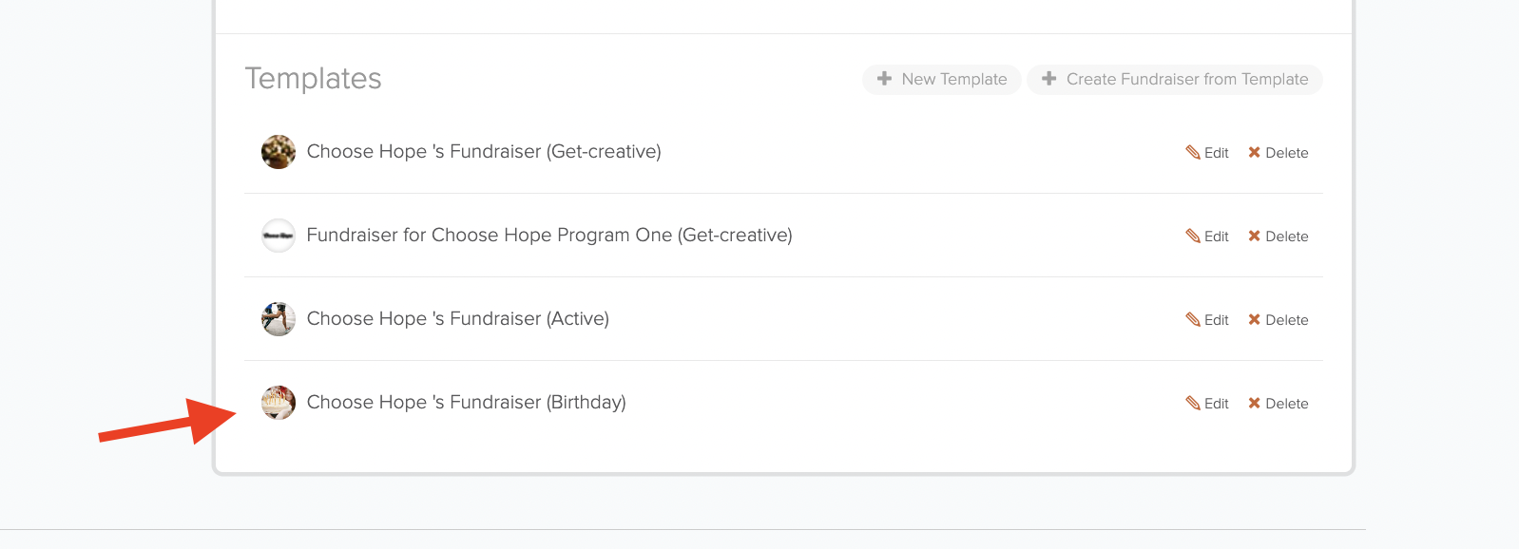Image resolution: width=1519 pixels, height=549 pixels.
Task: Open the New Template button
Action: pos(941,79)
